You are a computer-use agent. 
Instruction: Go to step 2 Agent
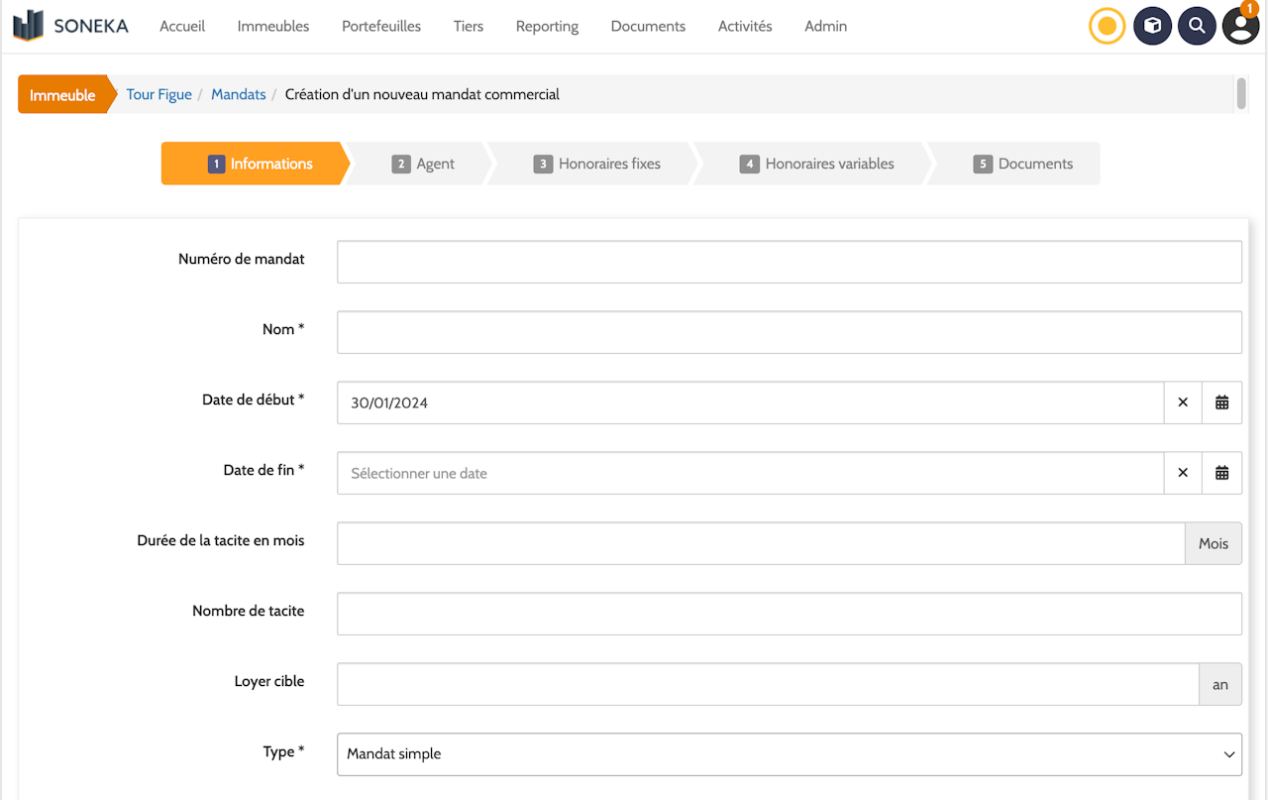tap(423, 165)
